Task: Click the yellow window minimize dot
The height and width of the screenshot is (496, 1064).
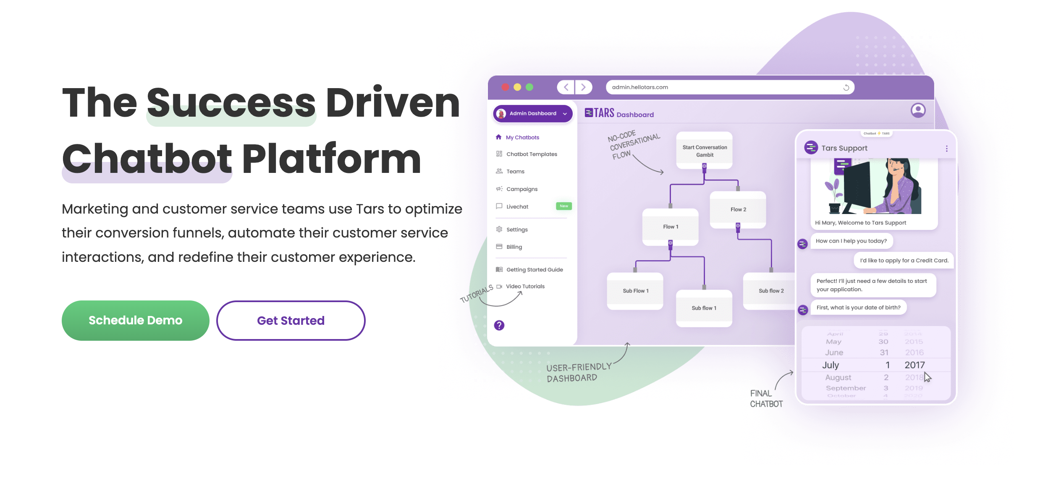Action: [517, 87]
